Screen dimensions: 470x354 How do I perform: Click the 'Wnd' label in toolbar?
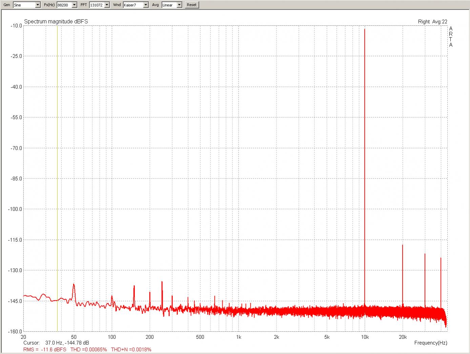(117, 5)
